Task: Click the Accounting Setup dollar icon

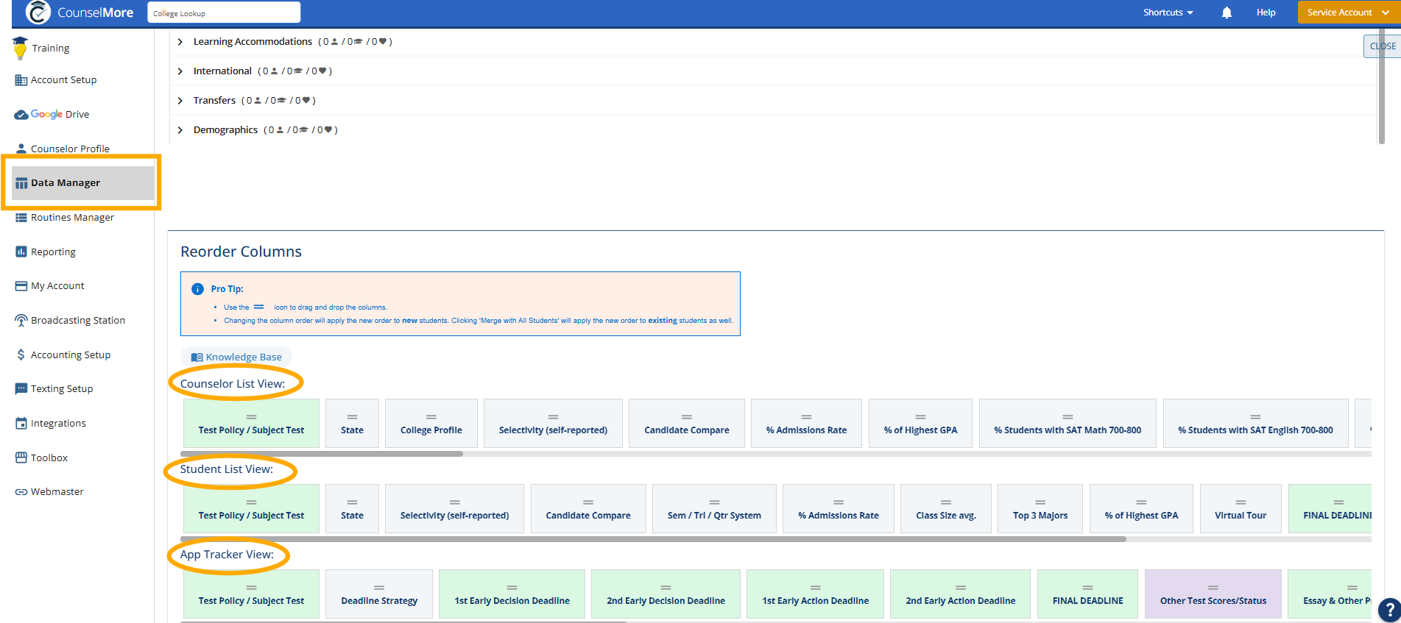Action: (x=21, y=355)
